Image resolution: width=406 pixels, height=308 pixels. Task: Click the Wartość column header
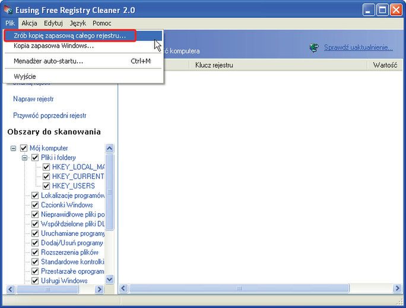click(x=385, y=65)
